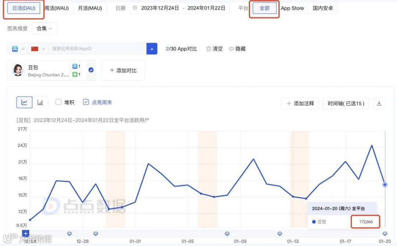This screenshot has width=397, height=246.
Task: Click the 豆包 app name text
Action: [33, 67]
